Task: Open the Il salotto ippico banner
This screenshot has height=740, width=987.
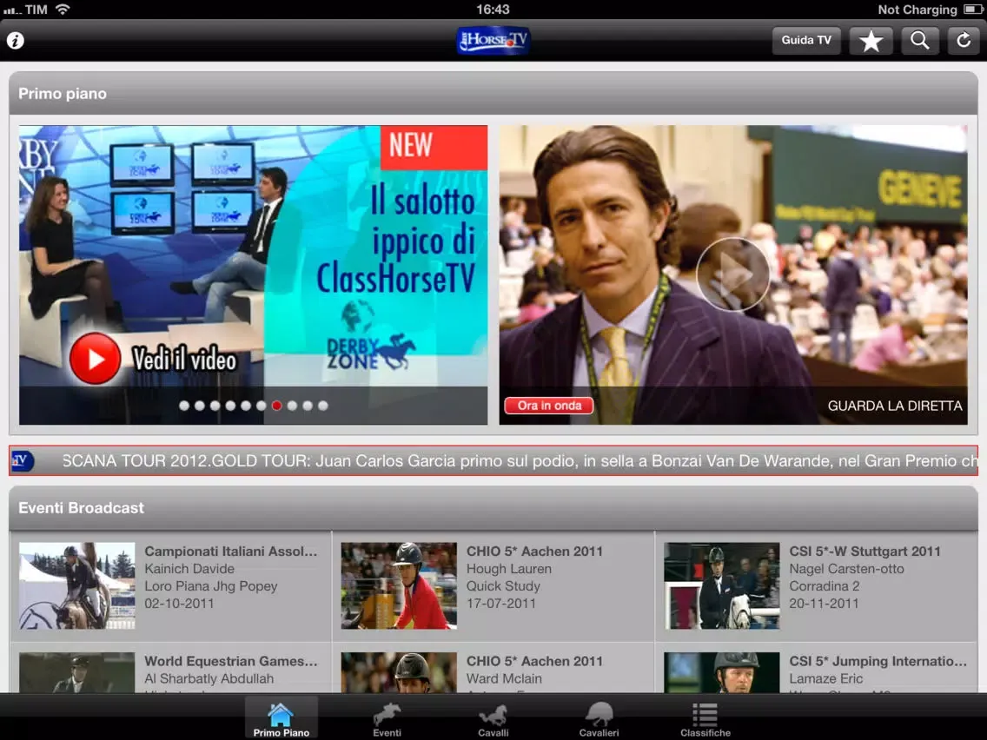Action: click(253, 274)
